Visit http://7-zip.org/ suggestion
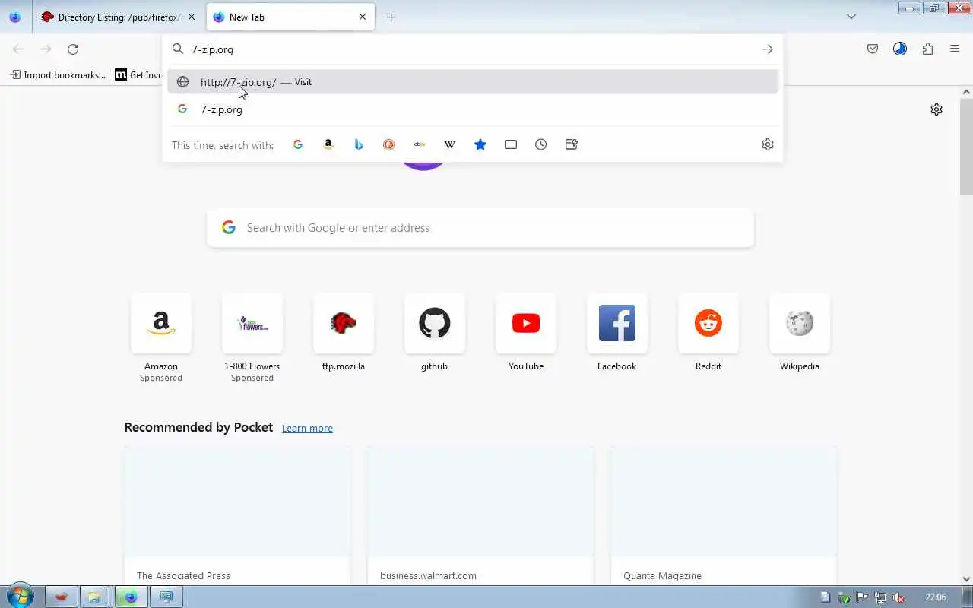This screenshot has width=973, height=608. pyautogui.click(x=473, y=82)
